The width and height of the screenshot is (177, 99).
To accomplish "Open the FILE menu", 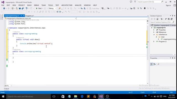I will [3, 5].
